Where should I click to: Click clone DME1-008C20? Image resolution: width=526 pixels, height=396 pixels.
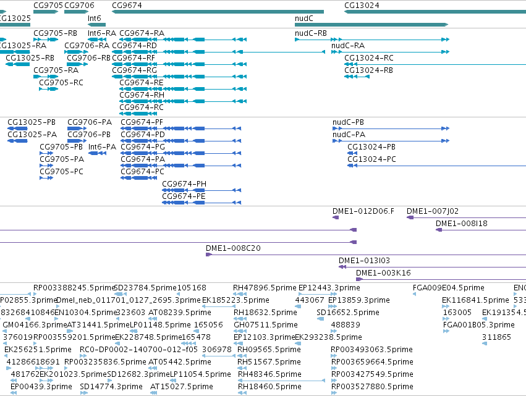click(233, 248)
